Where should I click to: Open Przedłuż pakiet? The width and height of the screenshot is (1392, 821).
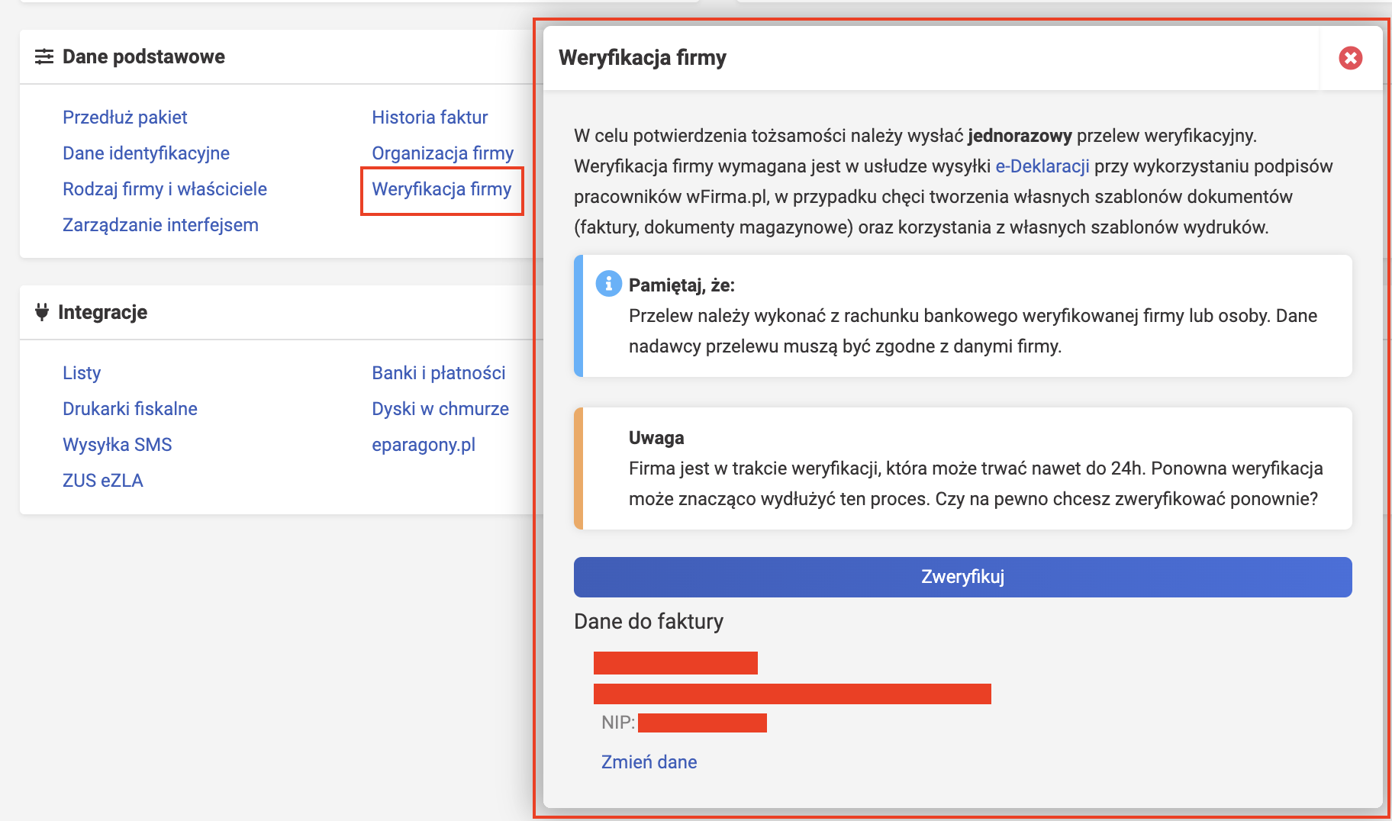click(x=124, y=118)
